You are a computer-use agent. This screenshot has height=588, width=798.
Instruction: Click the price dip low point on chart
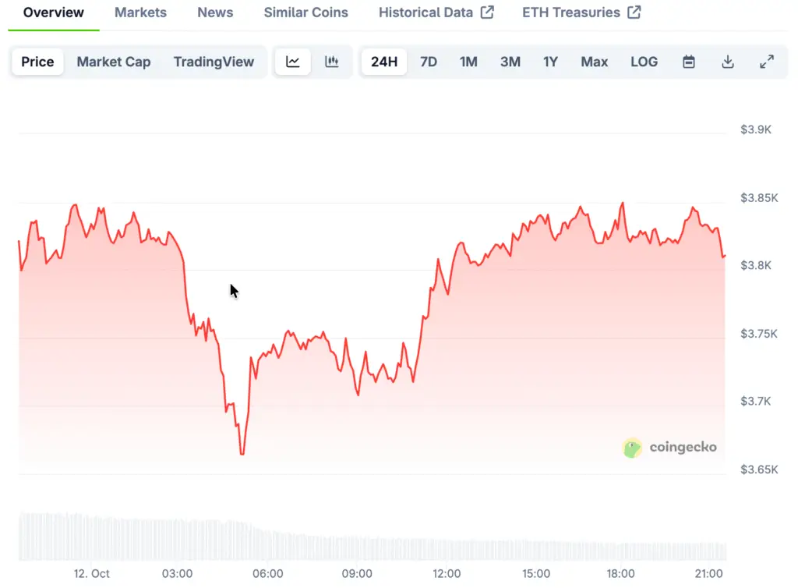pyautogui.click(x=242, y=453)
